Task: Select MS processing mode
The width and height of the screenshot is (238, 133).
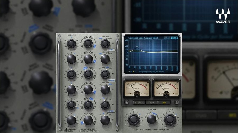Action: [x=164, y=103]
